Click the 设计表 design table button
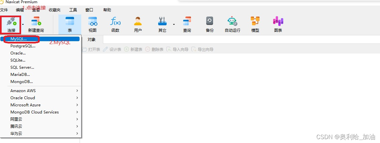Viewport: 380px width, 143px height. [x=112, y=49]
